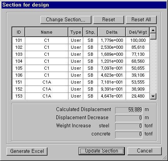Click the Delta column header

(112, 32)
